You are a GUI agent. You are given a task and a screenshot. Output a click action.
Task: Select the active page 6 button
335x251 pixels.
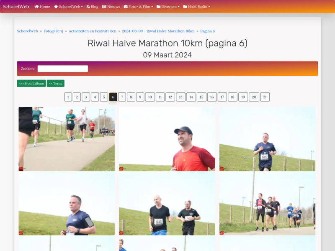[x=113, y=97]
